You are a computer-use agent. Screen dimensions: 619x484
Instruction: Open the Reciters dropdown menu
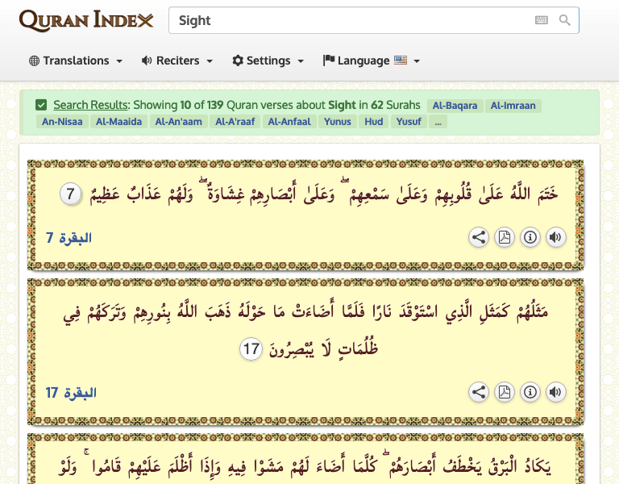pyautogui.click(x=177, y=60)
